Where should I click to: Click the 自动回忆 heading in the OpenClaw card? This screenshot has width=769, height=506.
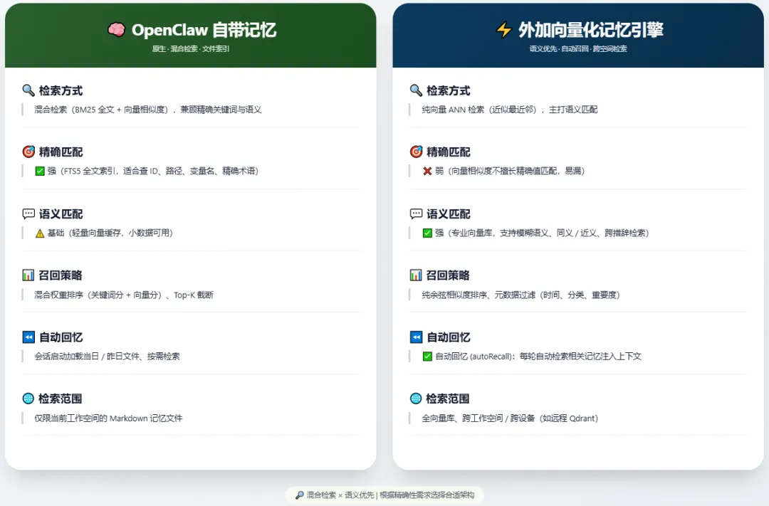pos(61,337)
